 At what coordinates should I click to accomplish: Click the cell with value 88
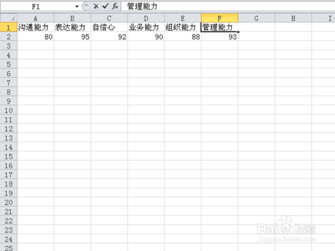point(183,37)
